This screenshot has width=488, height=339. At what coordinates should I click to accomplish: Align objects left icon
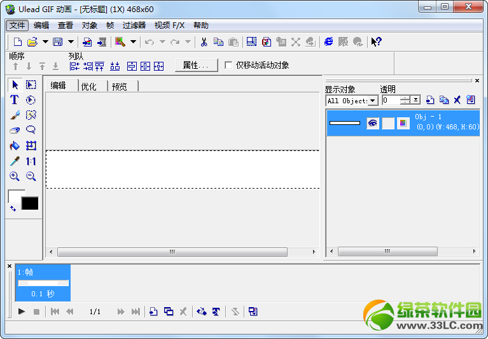click(74, 66)
